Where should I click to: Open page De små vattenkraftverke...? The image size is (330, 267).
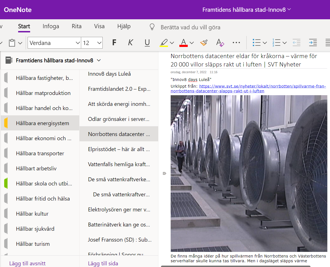click(119, 179)
